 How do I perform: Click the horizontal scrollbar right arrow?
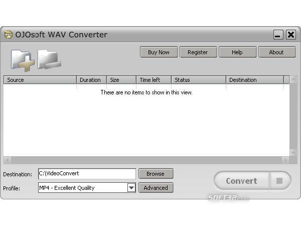click(285, 160)
